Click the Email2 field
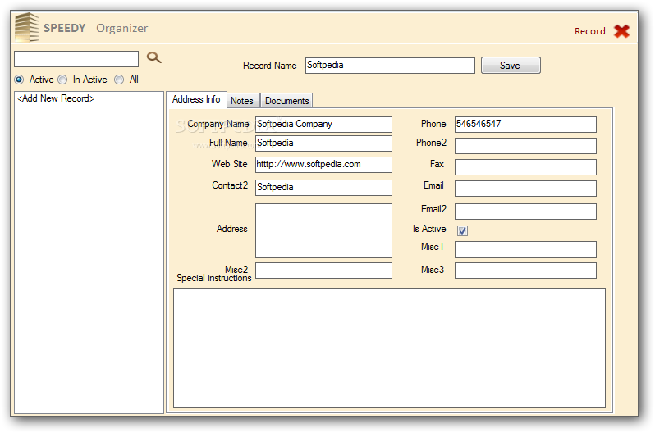655x433 pixels. pos(525,212)
